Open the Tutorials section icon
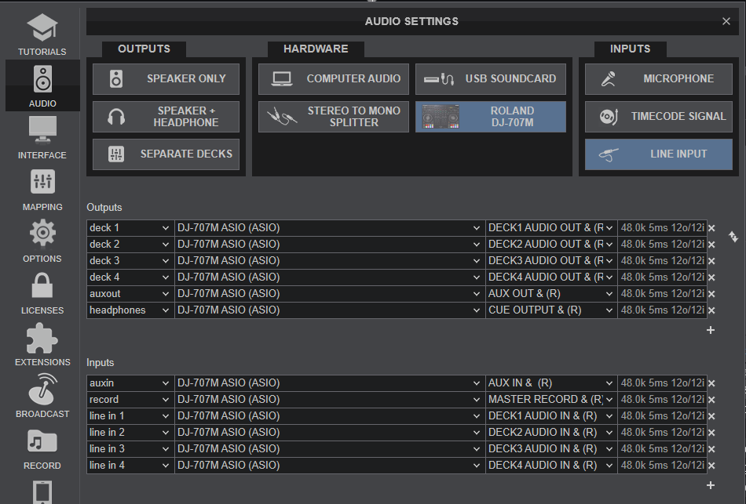 pyautogui.click(x=42, y=28)
